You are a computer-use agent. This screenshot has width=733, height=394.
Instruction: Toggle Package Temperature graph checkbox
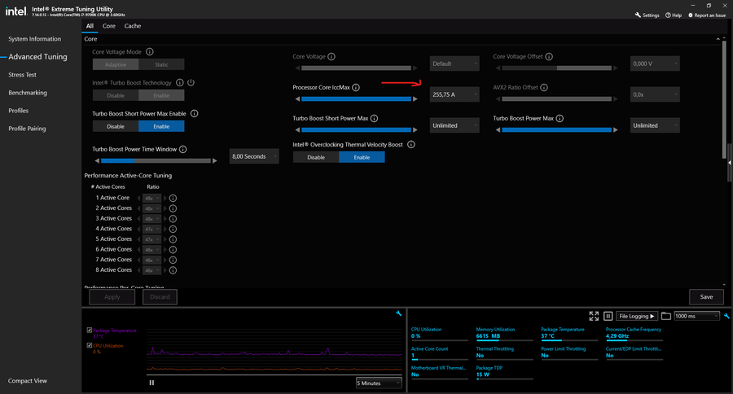click(90, 330)
